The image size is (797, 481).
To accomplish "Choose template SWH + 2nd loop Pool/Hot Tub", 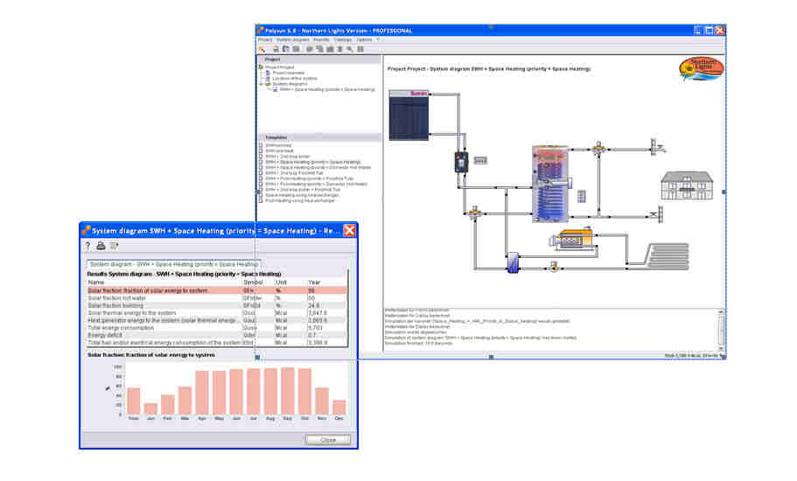I will pyautogui.click(x=294, y=173).
